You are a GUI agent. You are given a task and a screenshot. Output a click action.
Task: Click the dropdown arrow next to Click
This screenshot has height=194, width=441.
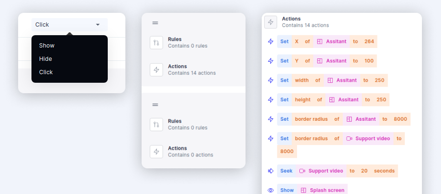(x=98, y=25)
